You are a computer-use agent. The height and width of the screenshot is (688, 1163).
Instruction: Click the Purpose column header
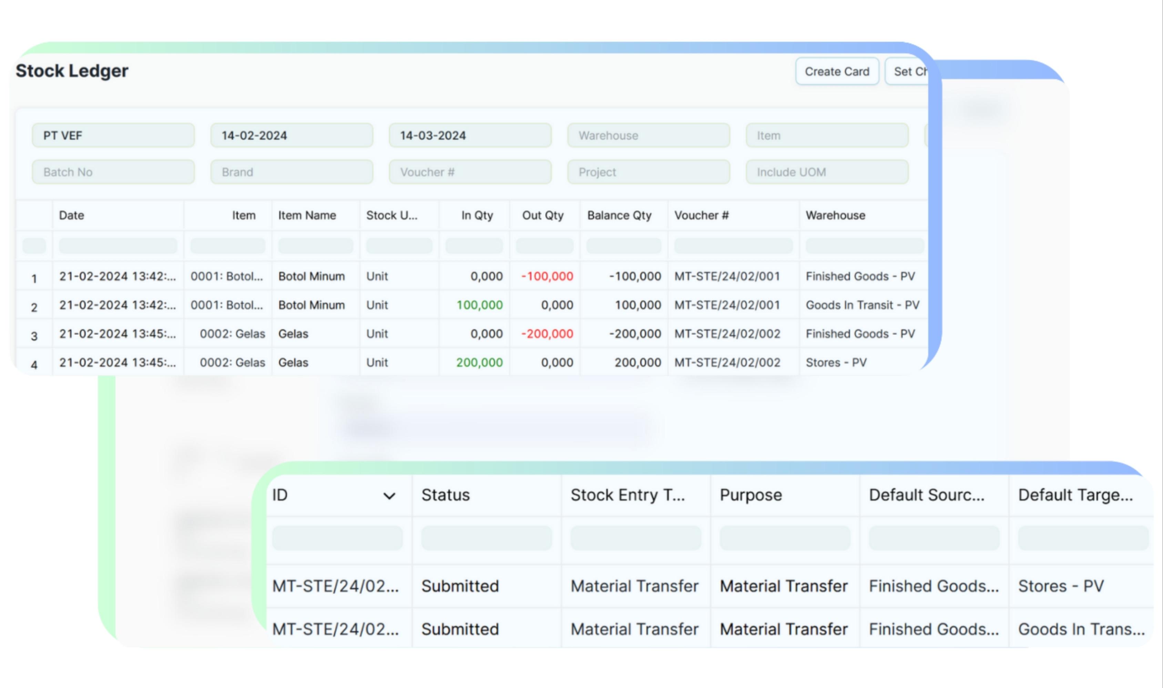[x=751, y=495]
